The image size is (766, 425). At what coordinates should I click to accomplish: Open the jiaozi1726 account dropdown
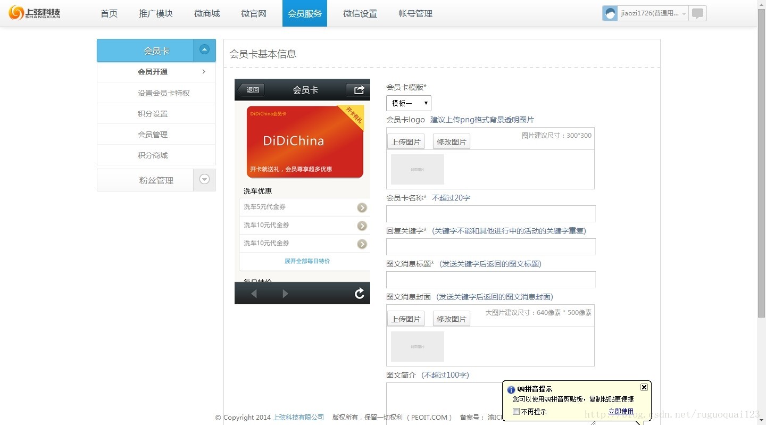coord(653,13)
